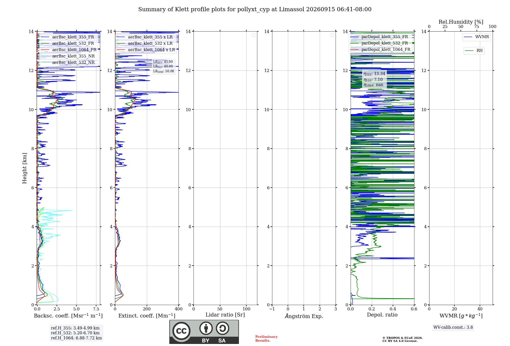Click the Creative Commons CC logo icon
Image resolution: width=510 pixels, height=346 pixels.
click(181, 331)
